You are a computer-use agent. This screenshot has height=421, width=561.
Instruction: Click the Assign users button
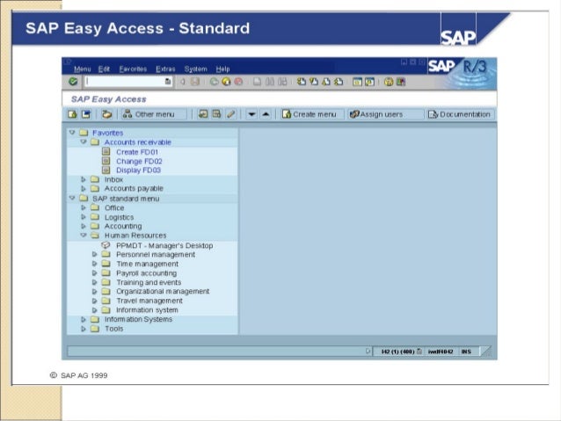point(386,114)
